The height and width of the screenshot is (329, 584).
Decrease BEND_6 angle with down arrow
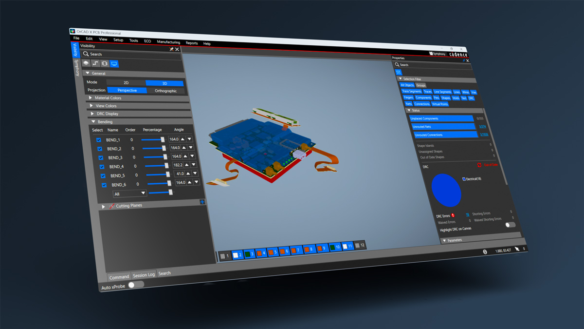coord(196,182)
